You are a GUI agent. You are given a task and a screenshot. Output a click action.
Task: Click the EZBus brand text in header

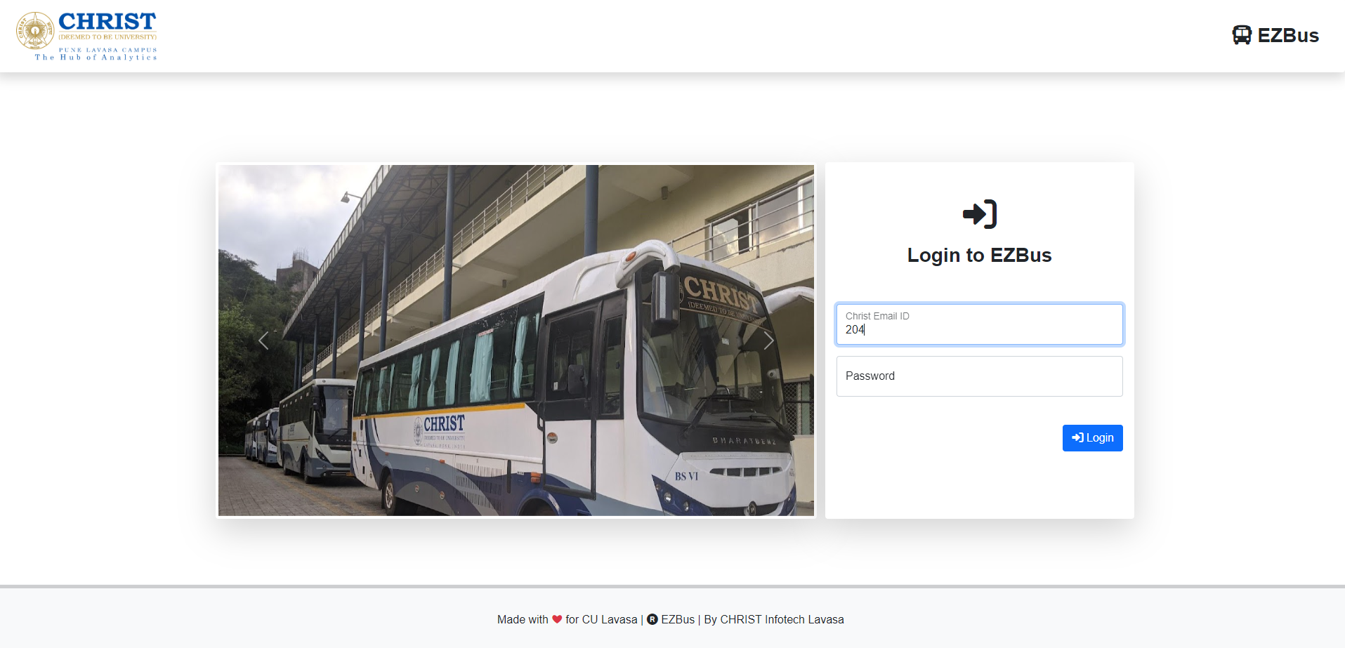[x=1288, y=35]
